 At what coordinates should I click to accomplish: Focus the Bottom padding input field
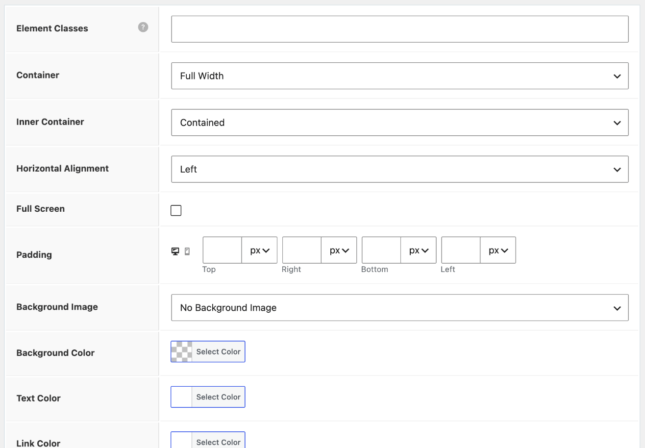[x=381, y=250]
